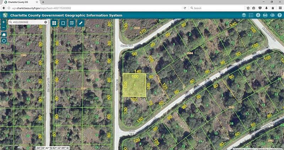This screenshot has height=150, width=284.
Task: Bookmark this page with star icon
Action: [248, 8]
